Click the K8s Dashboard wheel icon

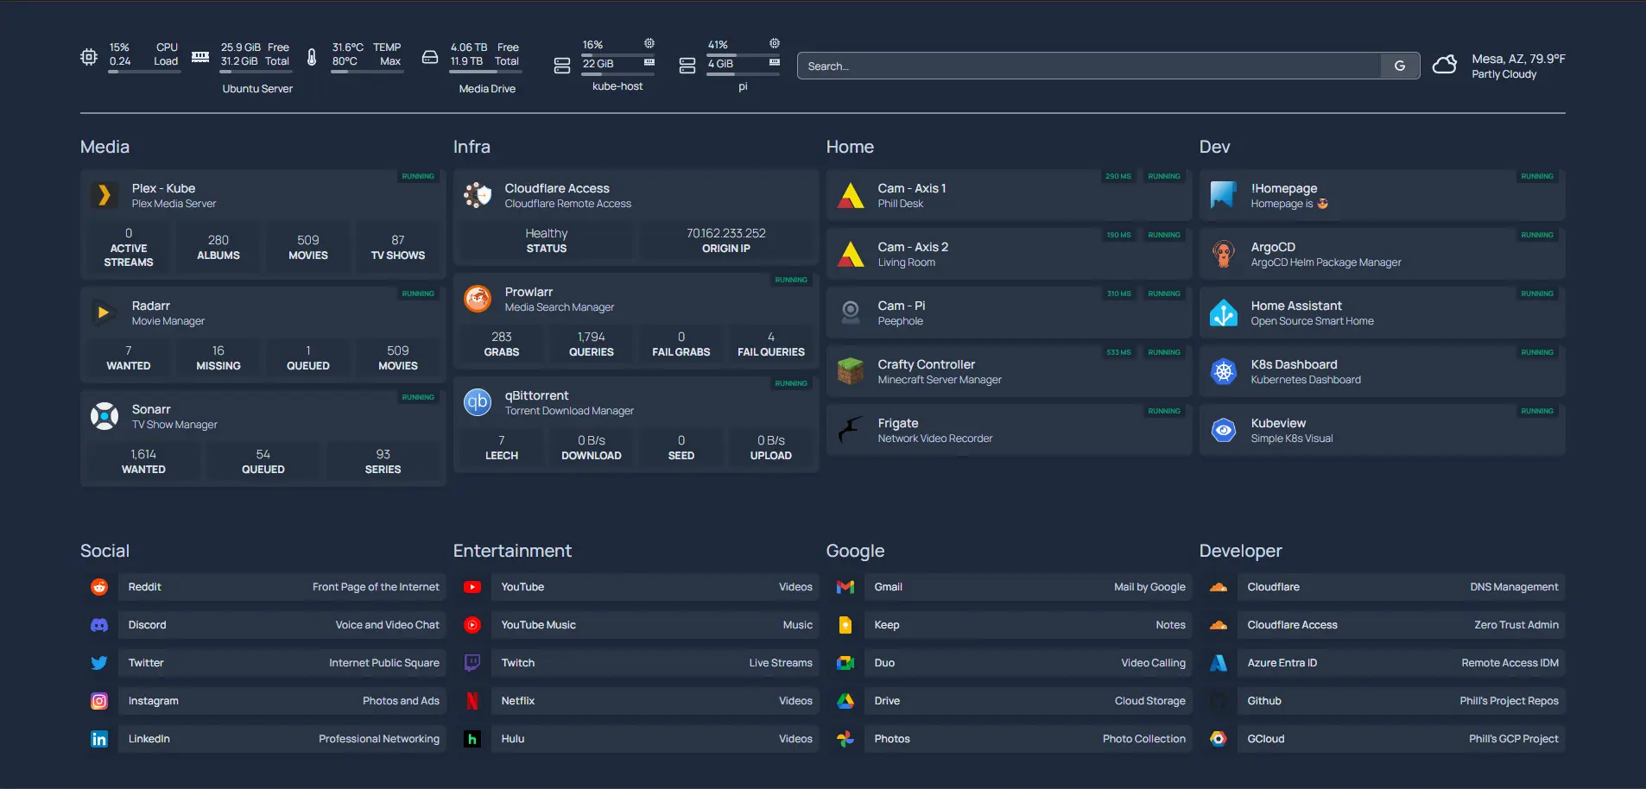[1224, 371]
